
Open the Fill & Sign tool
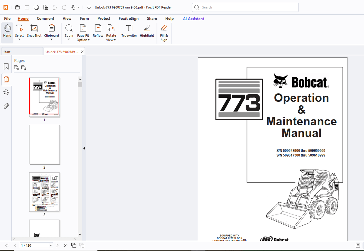[164, 32]
